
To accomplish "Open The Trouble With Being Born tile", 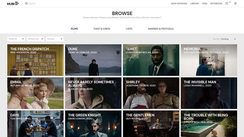I will coord(209,124).
